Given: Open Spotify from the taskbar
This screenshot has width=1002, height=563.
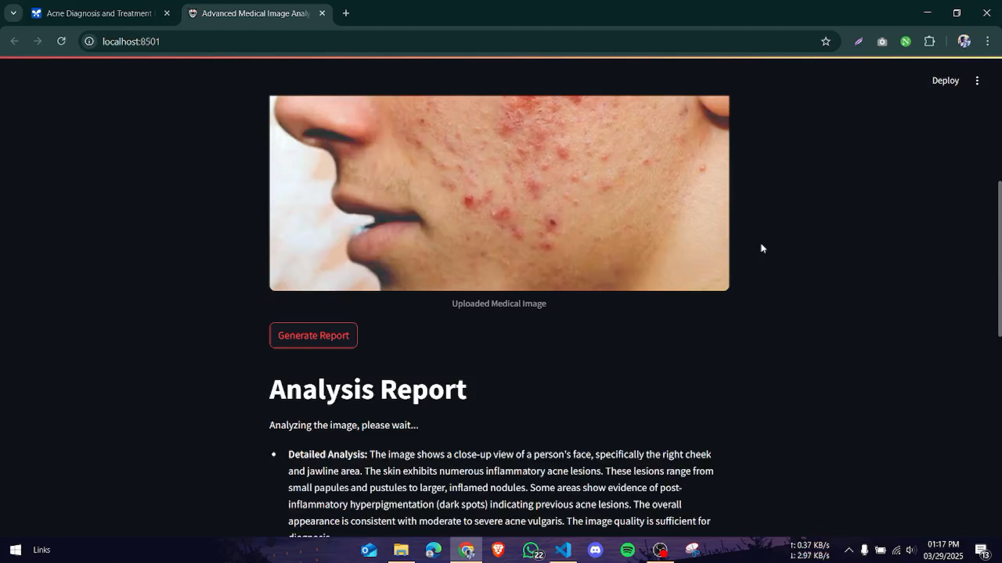Looking at the screenshot, I should coord(627,550).
